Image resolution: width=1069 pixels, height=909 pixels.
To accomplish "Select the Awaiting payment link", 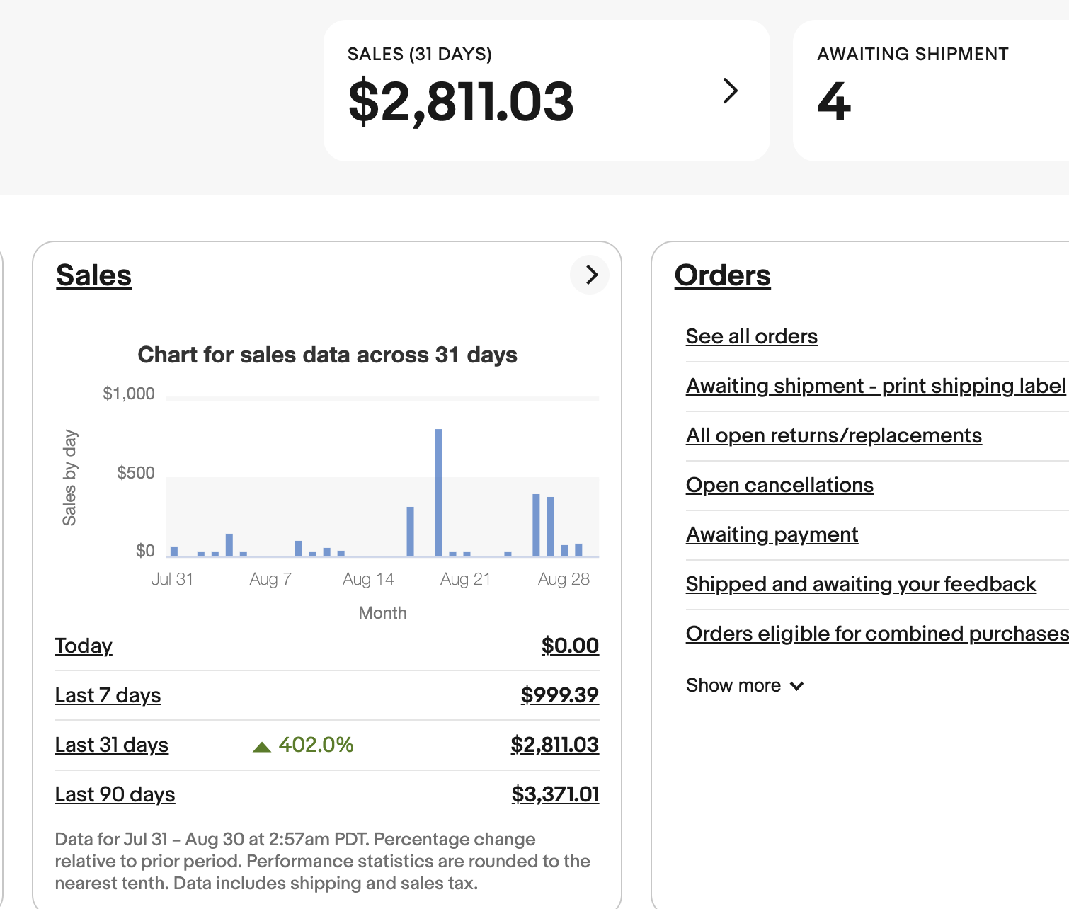I will tap(772, 534).
